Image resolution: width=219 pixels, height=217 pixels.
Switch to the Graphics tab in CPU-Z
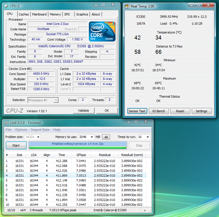click(82, 14)
